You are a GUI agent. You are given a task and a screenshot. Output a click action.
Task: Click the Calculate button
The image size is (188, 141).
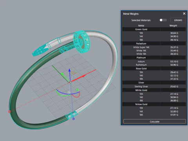(155, 121)
